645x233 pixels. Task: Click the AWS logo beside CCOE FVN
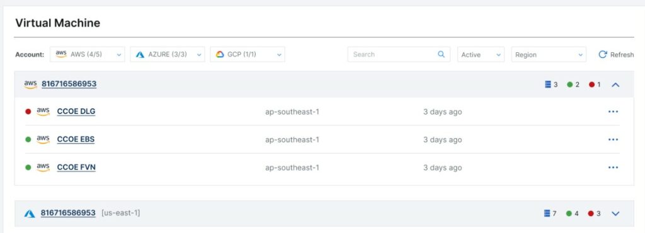(43, 168)
